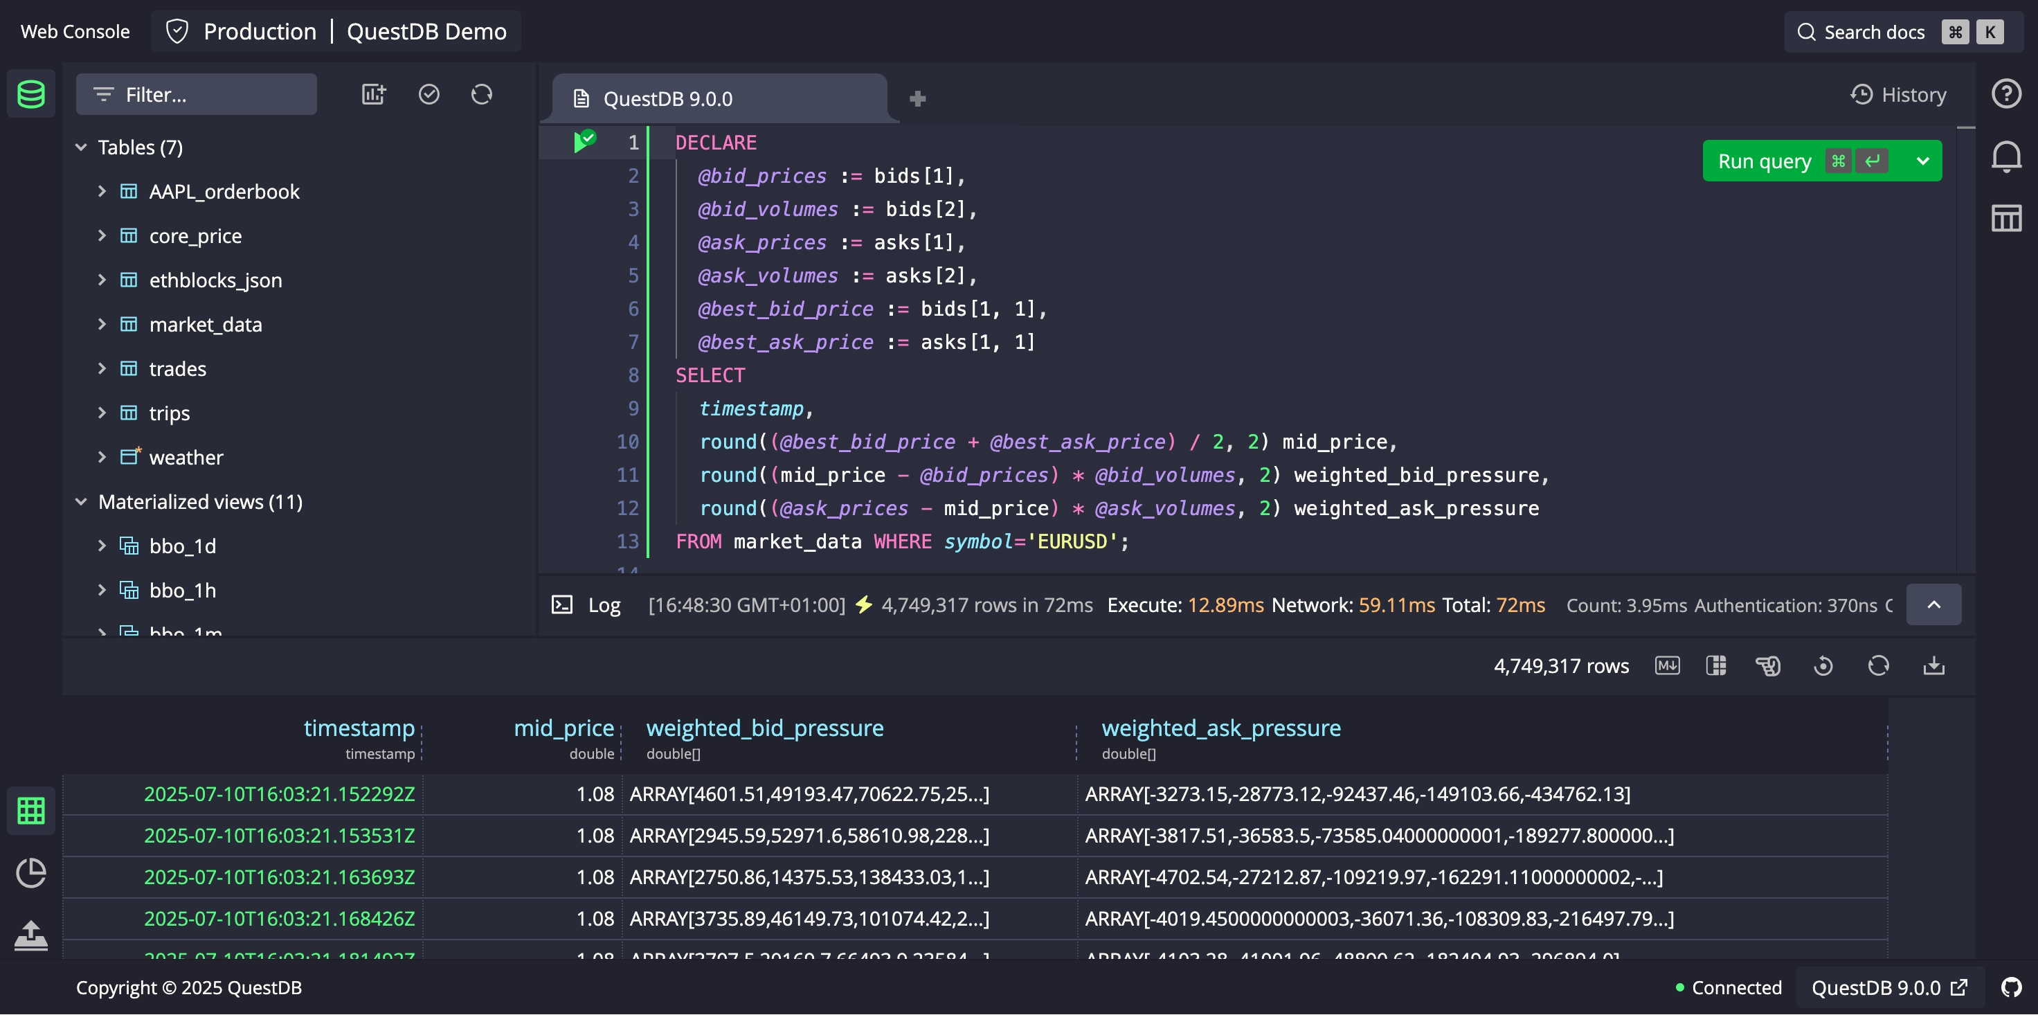Open the History panel
The image size is (2038, 1015).
tap(1898, 95)
